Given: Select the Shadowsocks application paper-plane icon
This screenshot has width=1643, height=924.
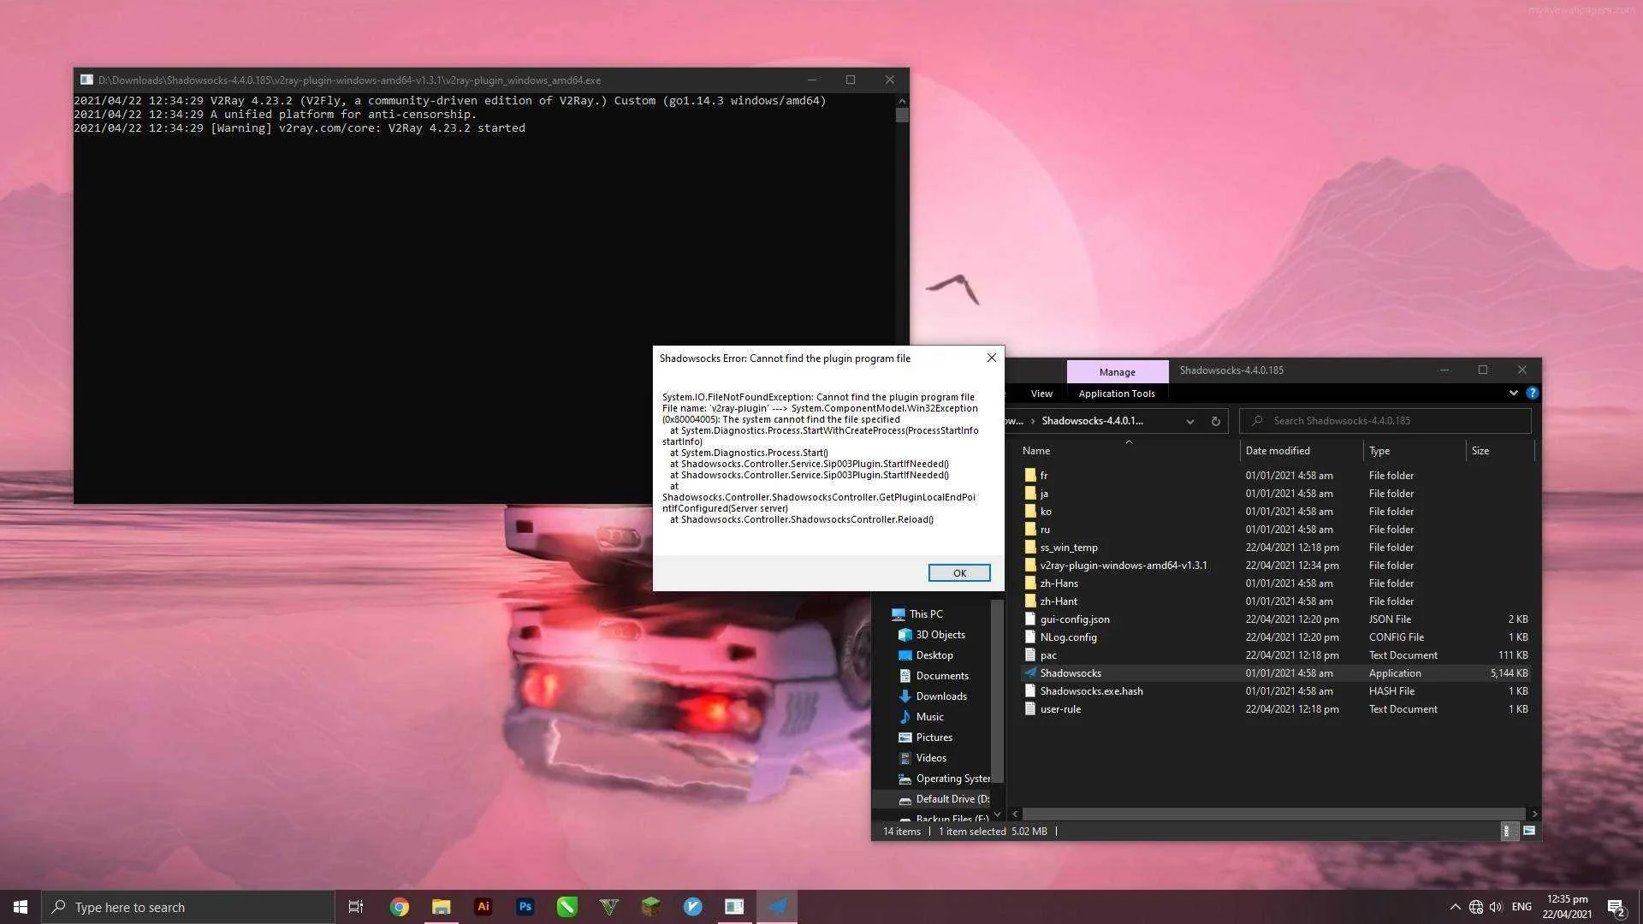Looking at the screenshot, I should (x=1030, y=673).
